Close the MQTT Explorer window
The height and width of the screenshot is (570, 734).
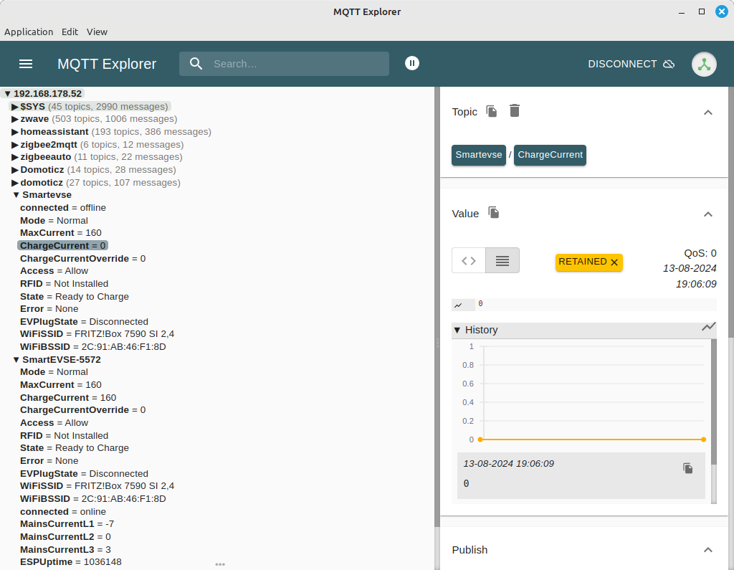722,11
